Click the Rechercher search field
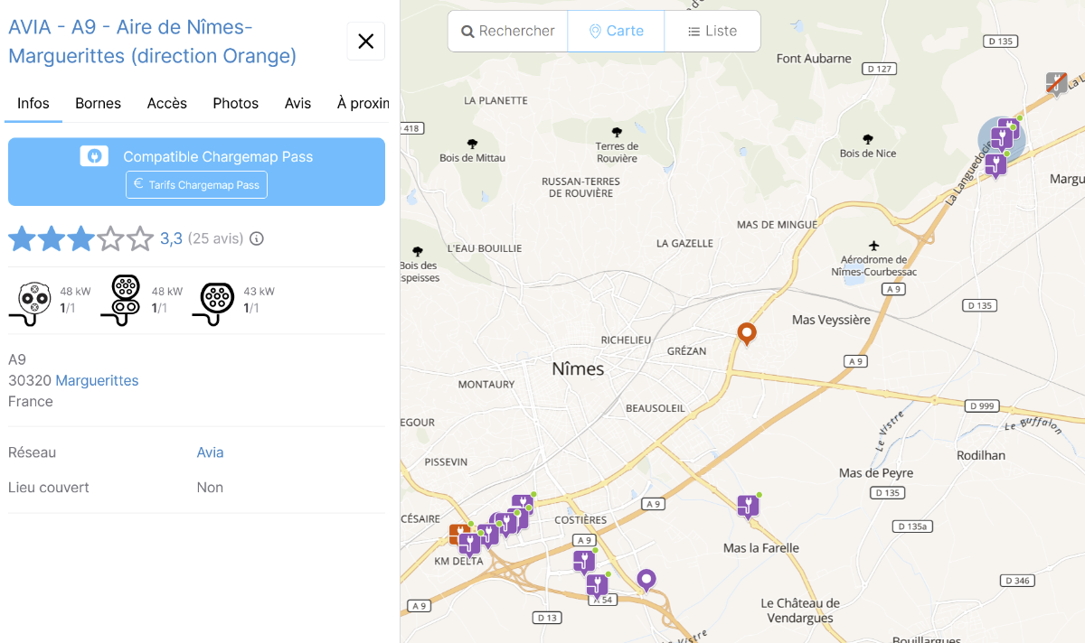This screenshot has width=1085, height=643. 508,31
